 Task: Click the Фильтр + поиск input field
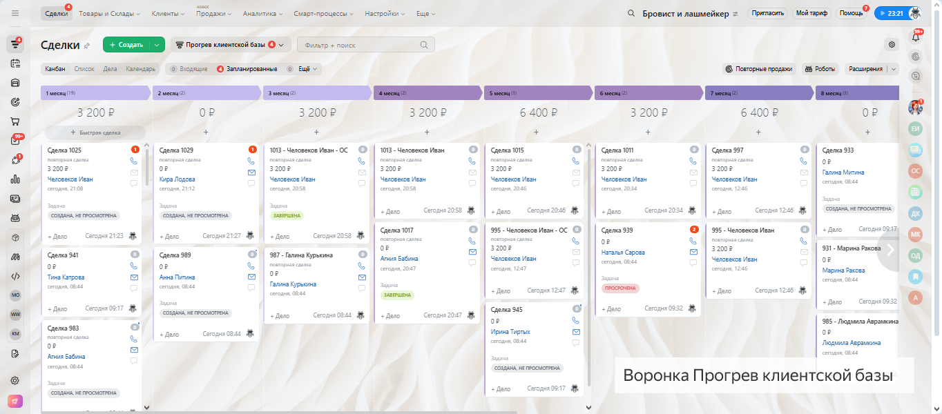point(359,45)
